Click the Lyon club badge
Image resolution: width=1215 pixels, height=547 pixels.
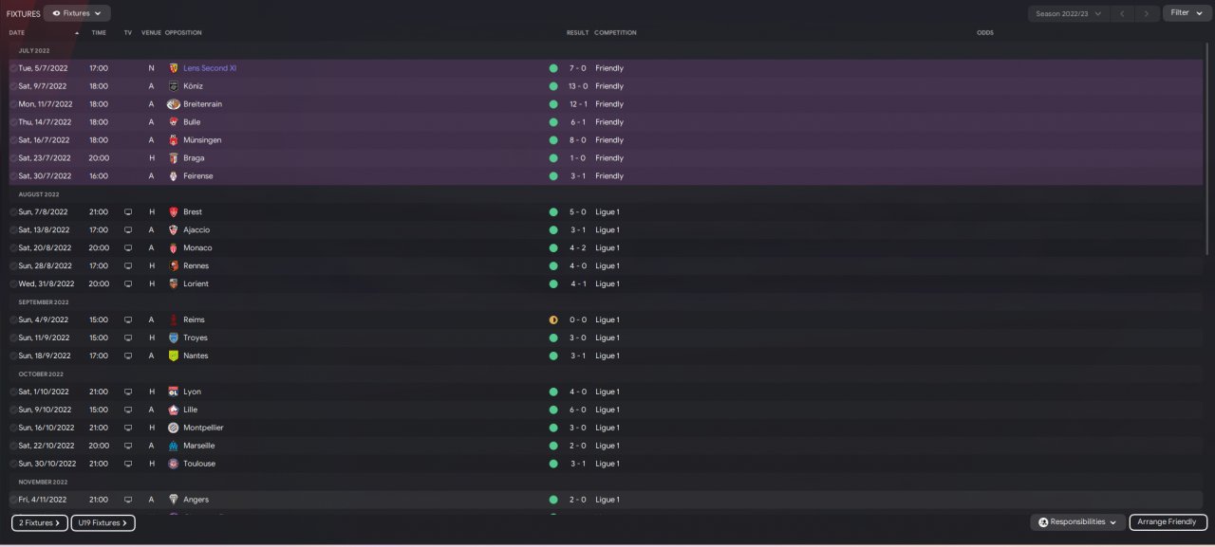pos(174,392)
